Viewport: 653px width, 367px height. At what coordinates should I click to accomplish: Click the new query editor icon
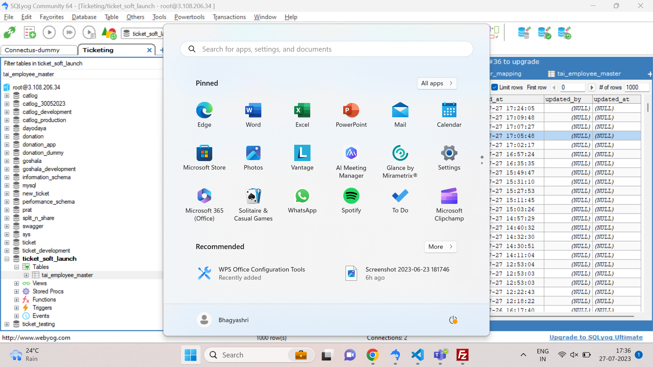[x=30, y=33]
